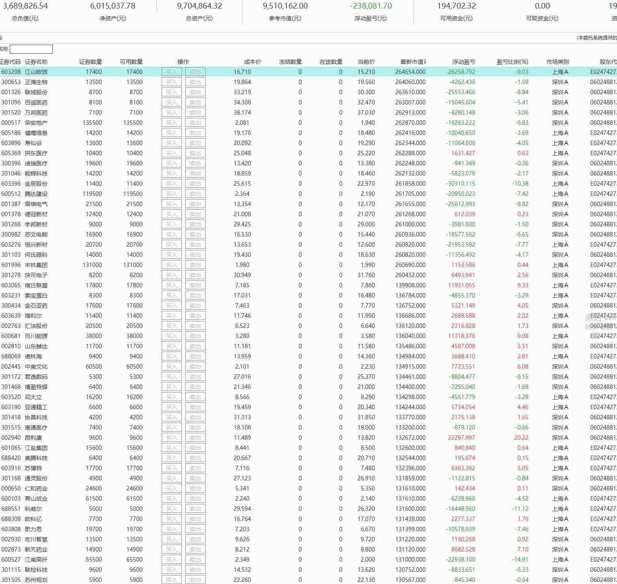Sort by the 盈亏比例(%) column header

click(x=513, y=62)
